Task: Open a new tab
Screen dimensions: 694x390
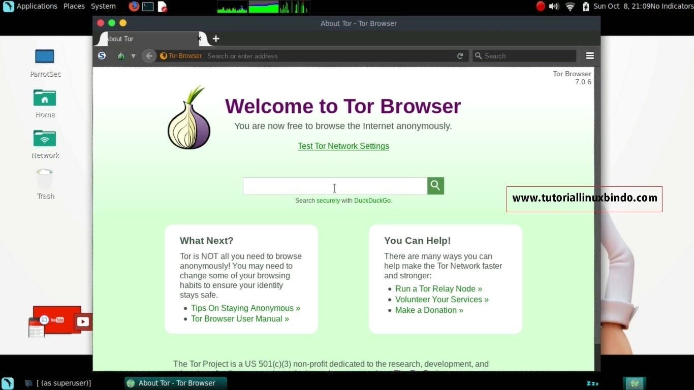Action: (x=216, y=39)
